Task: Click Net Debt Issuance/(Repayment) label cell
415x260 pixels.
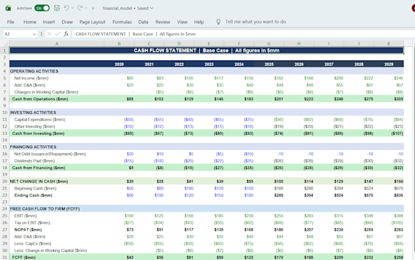Action: [50, 154]
